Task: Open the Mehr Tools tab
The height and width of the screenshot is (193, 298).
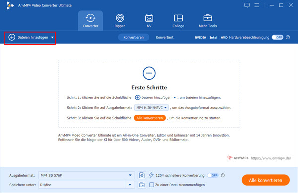Action: tap(208, 21)
